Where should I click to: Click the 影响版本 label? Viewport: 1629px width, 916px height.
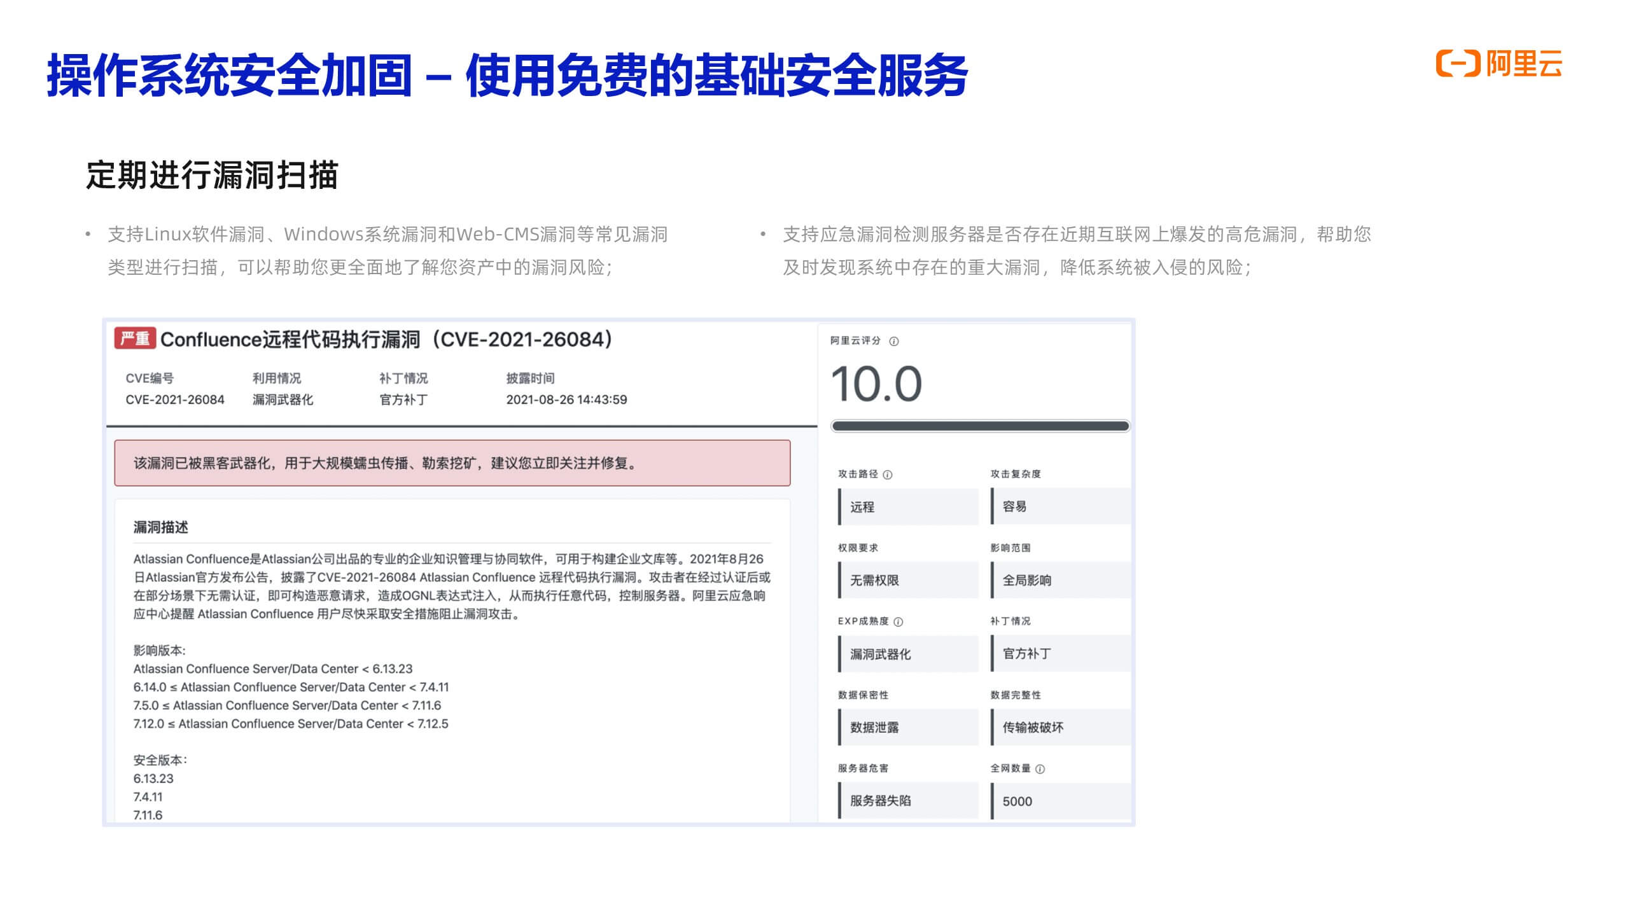pos(159,650)
